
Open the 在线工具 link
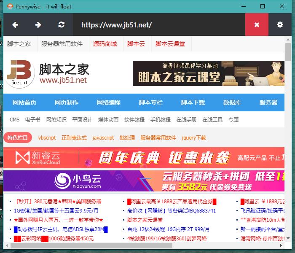pos(212,120)
